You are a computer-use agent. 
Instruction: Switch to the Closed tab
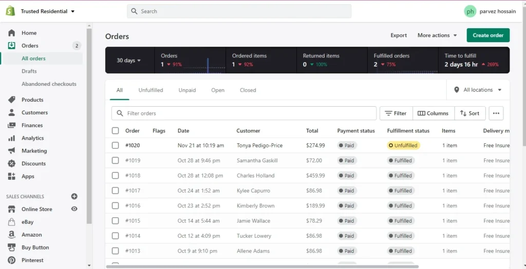coord(248,90)
